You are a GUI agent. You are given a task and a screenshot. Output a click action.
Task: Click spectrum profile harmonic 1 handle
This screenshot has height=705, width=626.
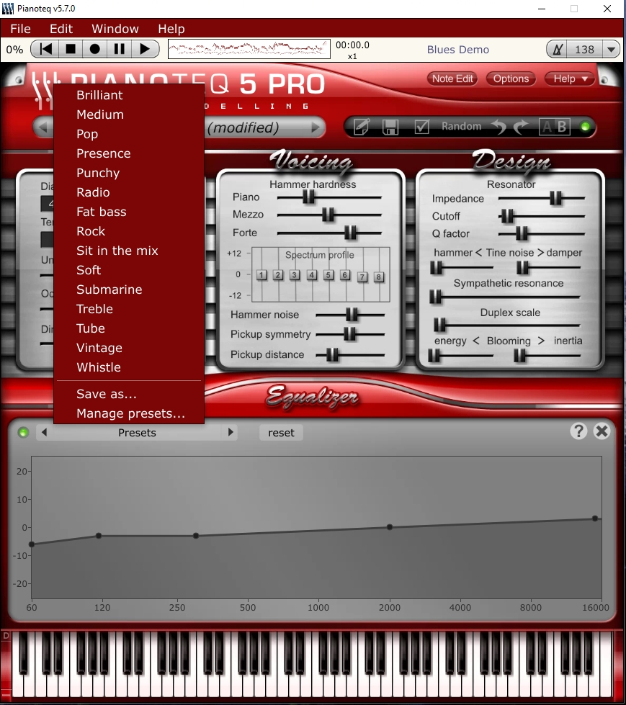(x=261, y=274)
